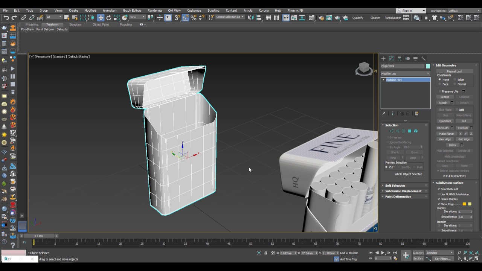Viewport: 482px width, 271px height.
Task: Open the Rendering menu
Action: pos(154,11)
